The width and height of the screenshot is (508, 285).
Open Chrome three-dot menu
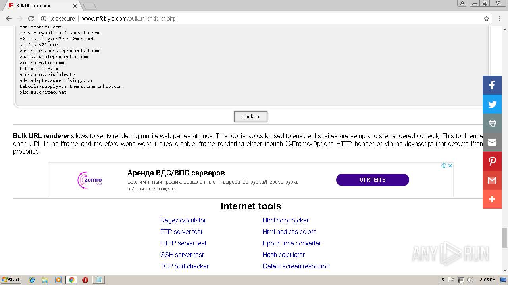tap(500, 19)
